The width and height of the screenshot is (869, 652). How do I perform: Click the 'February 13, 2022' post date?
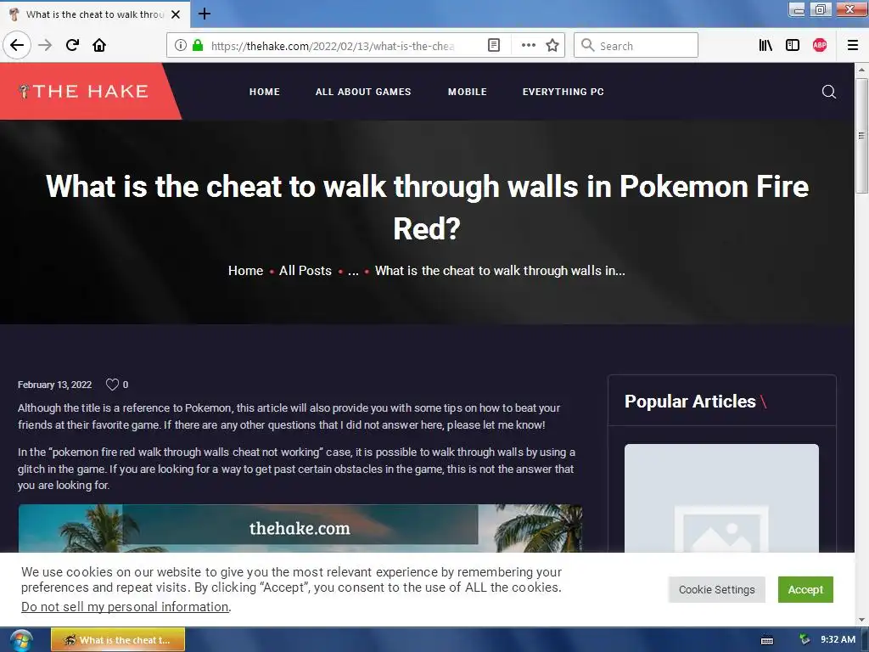pyautogui.click(x=54, y=385)
